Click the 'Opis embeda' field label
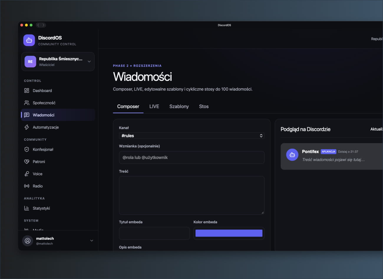Screen dimensions: 383x279 pos(130,247)
